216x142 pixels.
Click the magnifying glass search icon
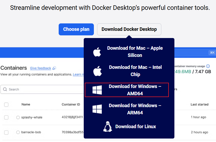point(5,89)
